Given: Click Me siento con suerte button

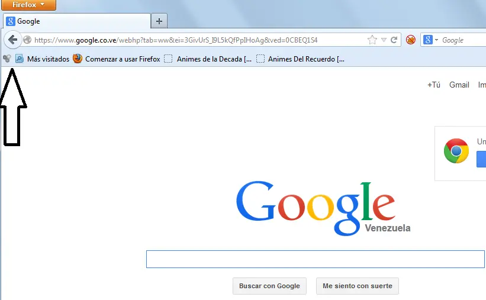Looking at the screenshot, I should [358, 286].
